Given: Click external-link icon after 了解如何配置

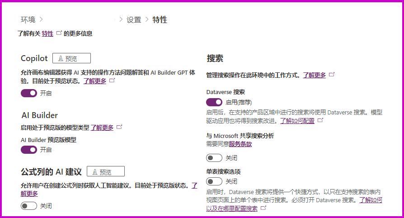Looking at the screenshot, I should click(320, 120).
